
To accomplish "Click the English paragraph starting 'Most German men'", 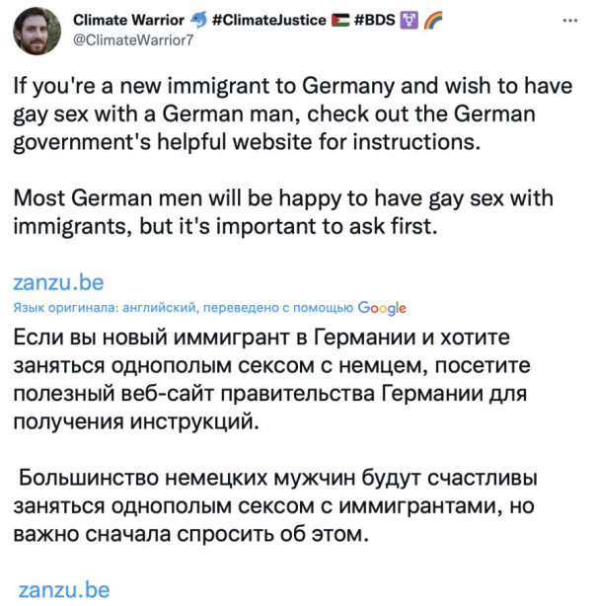I will 276,210.
